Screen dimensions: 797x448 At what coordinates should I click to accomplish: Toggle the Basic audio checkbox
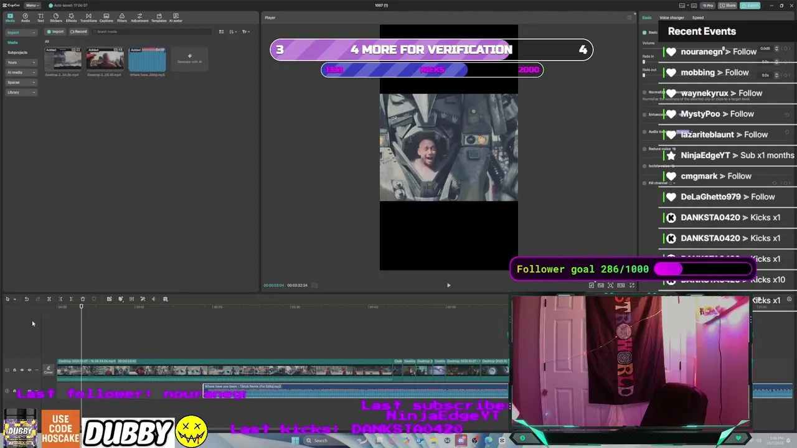pyautogui.click(x=644, y=32)
